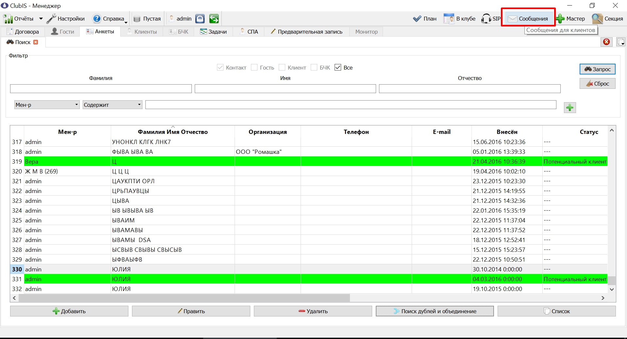Click red round close icon
The height and width of the screenshot is (339, 627).
tap(607, 42)
